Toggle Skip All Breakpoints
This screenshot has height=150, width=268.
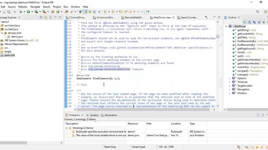pyautogui.click(x=15, y=12)
